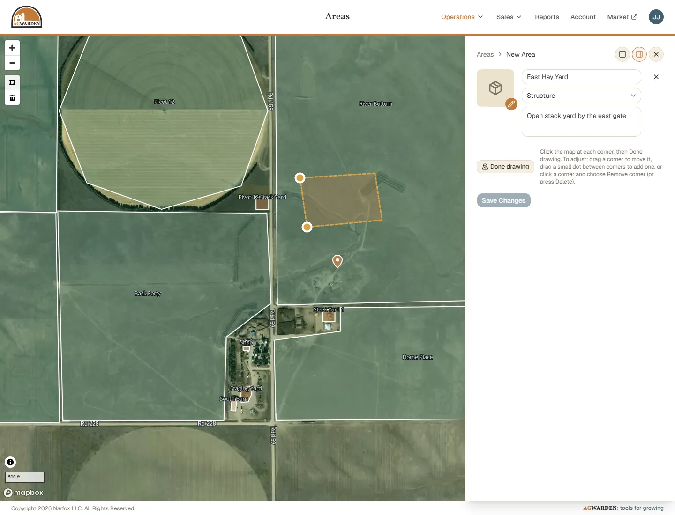Image resolution: width=675 pixels, height=515 pixels.
Task: Select Pivot 12 Stack Yard on map
Action: (262, 197)
